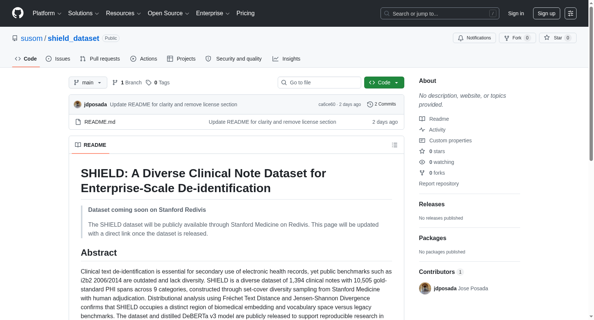
Task: Open the Releases heading link
Action: 432,204
